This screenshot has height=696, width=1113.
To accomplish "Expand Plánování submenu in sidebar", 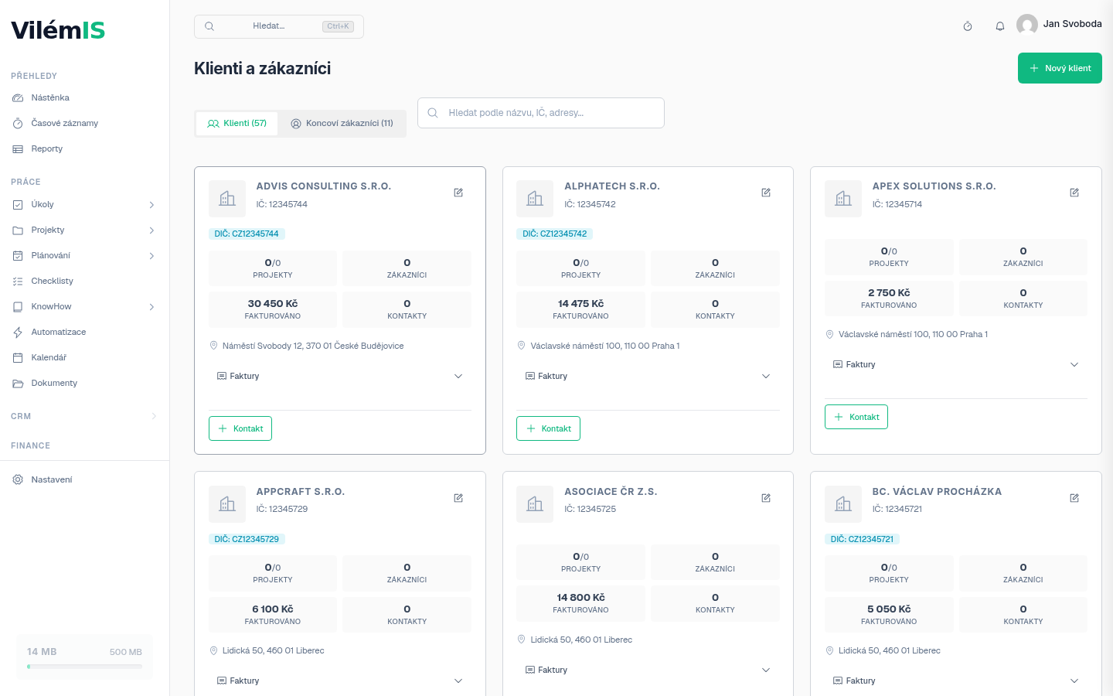I will click(x=151, y=256).
